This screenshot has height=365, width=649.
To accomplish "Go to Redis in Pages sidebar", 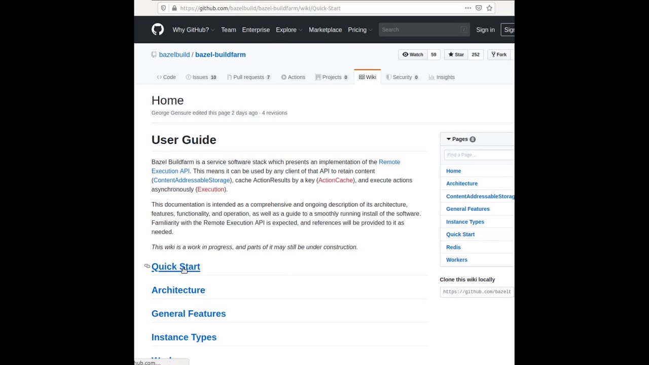I will click(x=453, y=247).
